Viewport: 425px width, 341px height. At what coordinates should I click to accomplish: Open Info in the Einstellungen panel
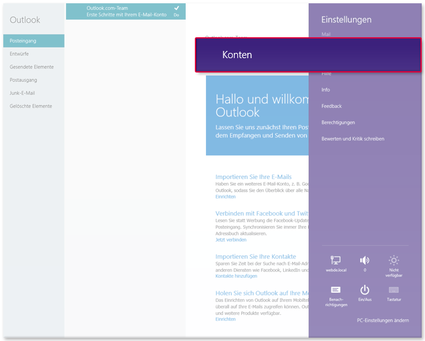coord(326,89)
